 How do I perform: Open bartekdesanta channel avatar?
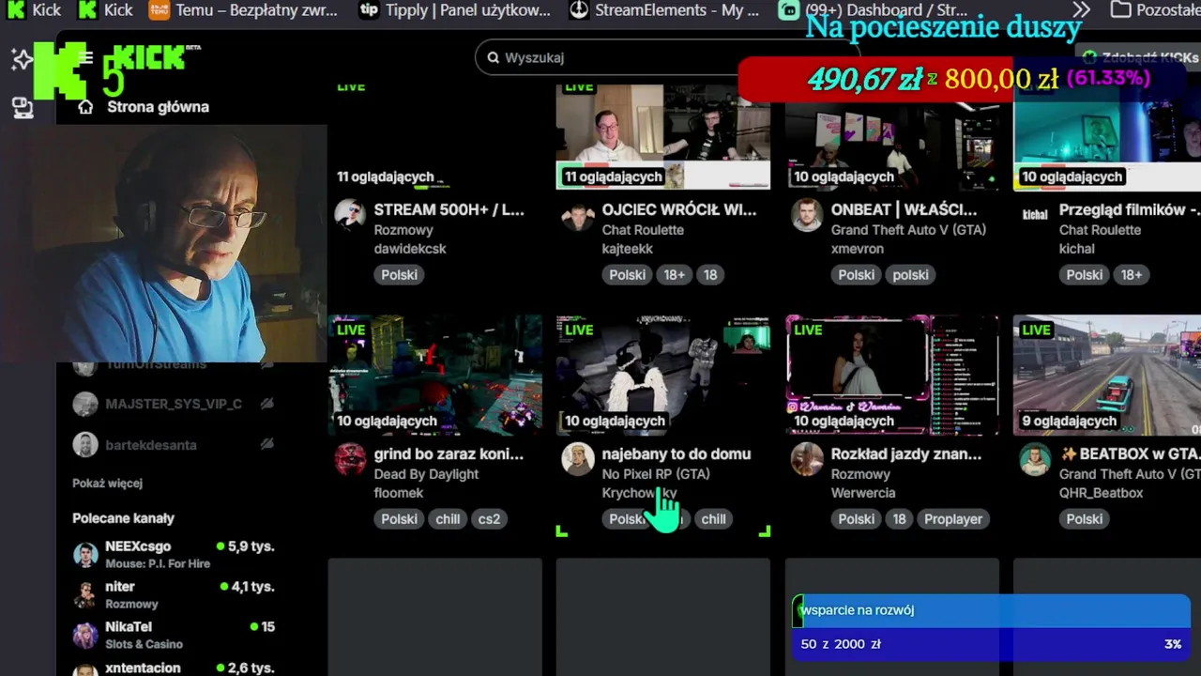point(85,445)
